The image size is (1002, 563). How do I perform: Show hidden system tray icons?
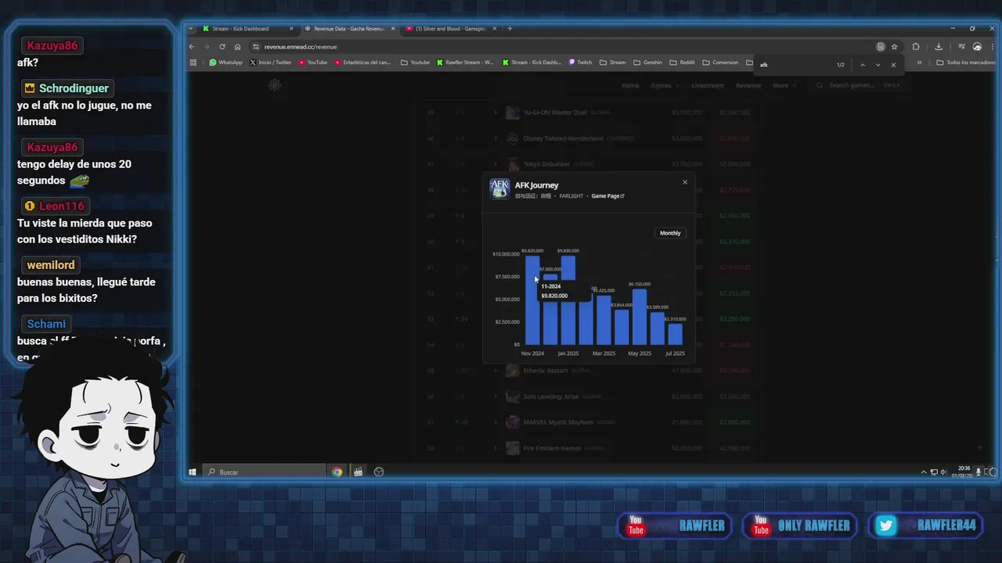[x=924, y=472]
